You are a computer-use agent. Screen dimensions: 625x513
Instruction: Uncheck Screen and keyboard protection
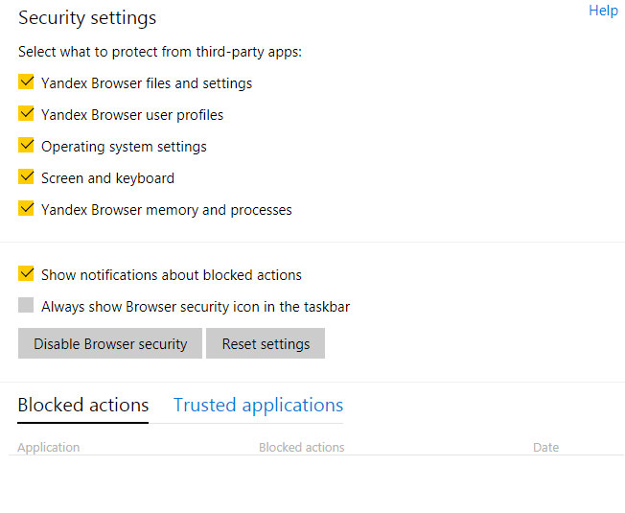(x=26, y=177)
